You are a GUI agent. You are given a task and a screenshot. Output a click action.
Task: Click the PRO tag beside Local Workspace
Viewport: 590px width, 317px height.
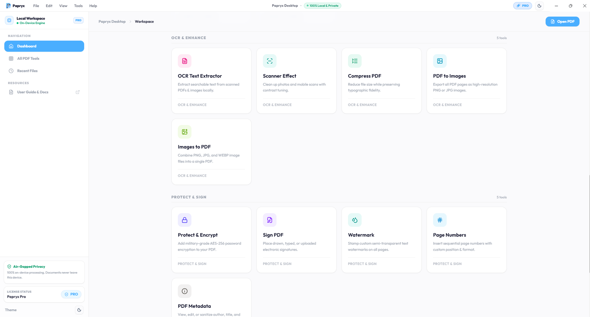(x=78, y=20)
